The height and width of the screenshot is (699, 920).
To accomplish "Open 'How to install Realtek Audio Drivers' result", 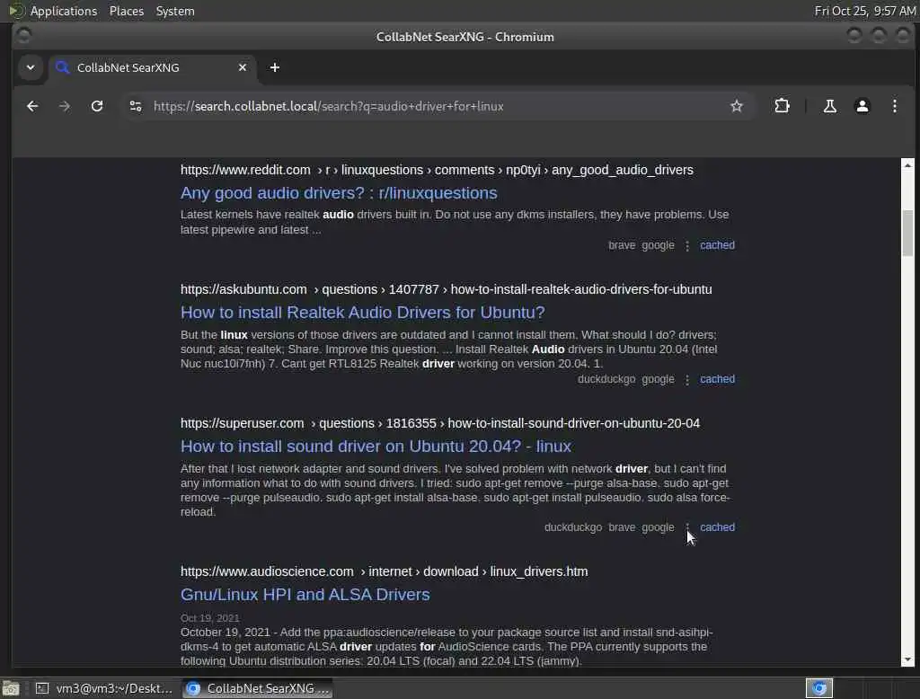I will click(x=363, y=313).
